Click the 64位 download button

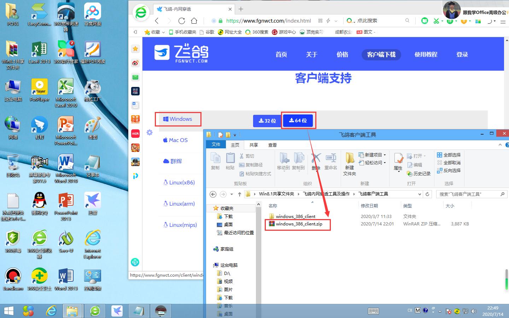(299, 120)
